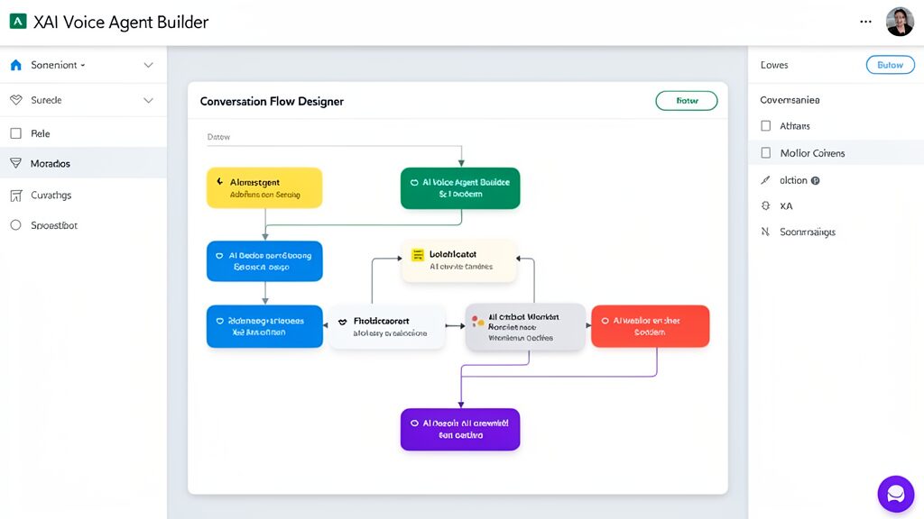The height and width of the screenshot is (519, 924).
Task: Click the Datew label in flow canvas
Action: (x=218, y=137)
